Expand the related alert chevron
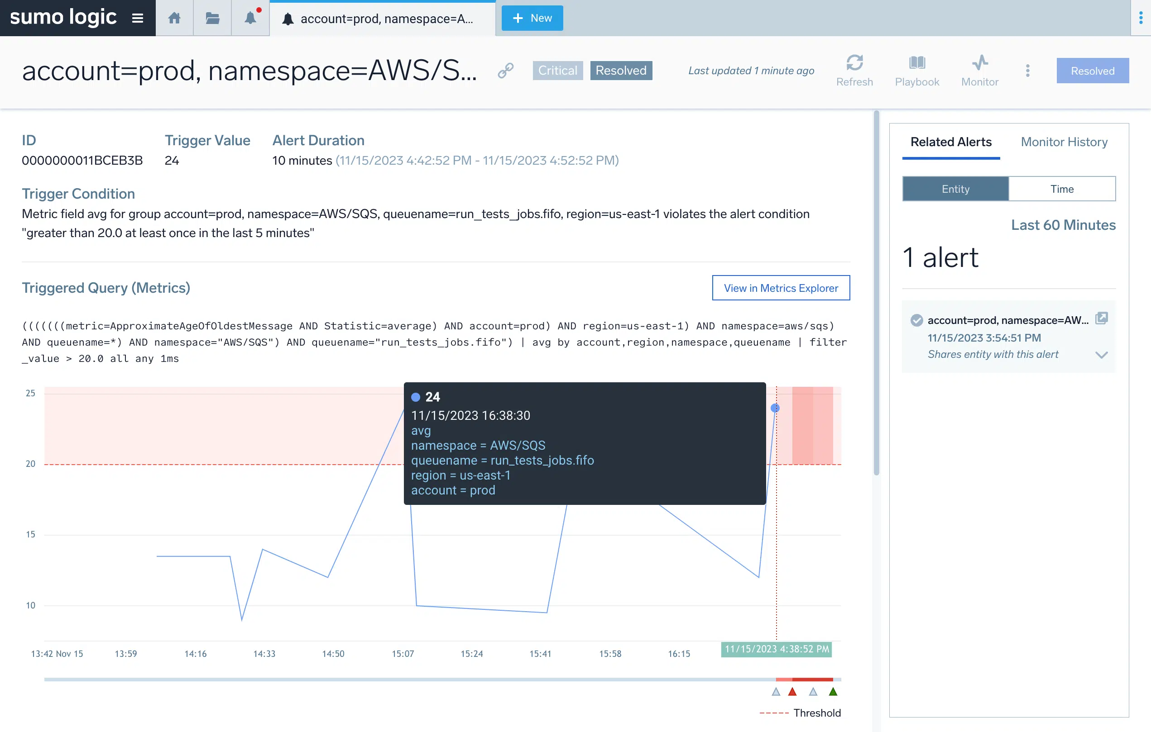Viewport: 1151px width, 732px height. click(x=1101, y=355)
